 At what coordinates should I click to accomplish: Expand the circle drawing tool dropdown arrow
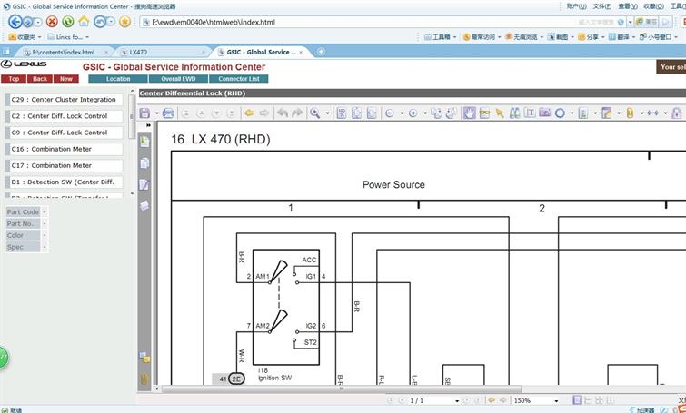(x=572, y=113)
